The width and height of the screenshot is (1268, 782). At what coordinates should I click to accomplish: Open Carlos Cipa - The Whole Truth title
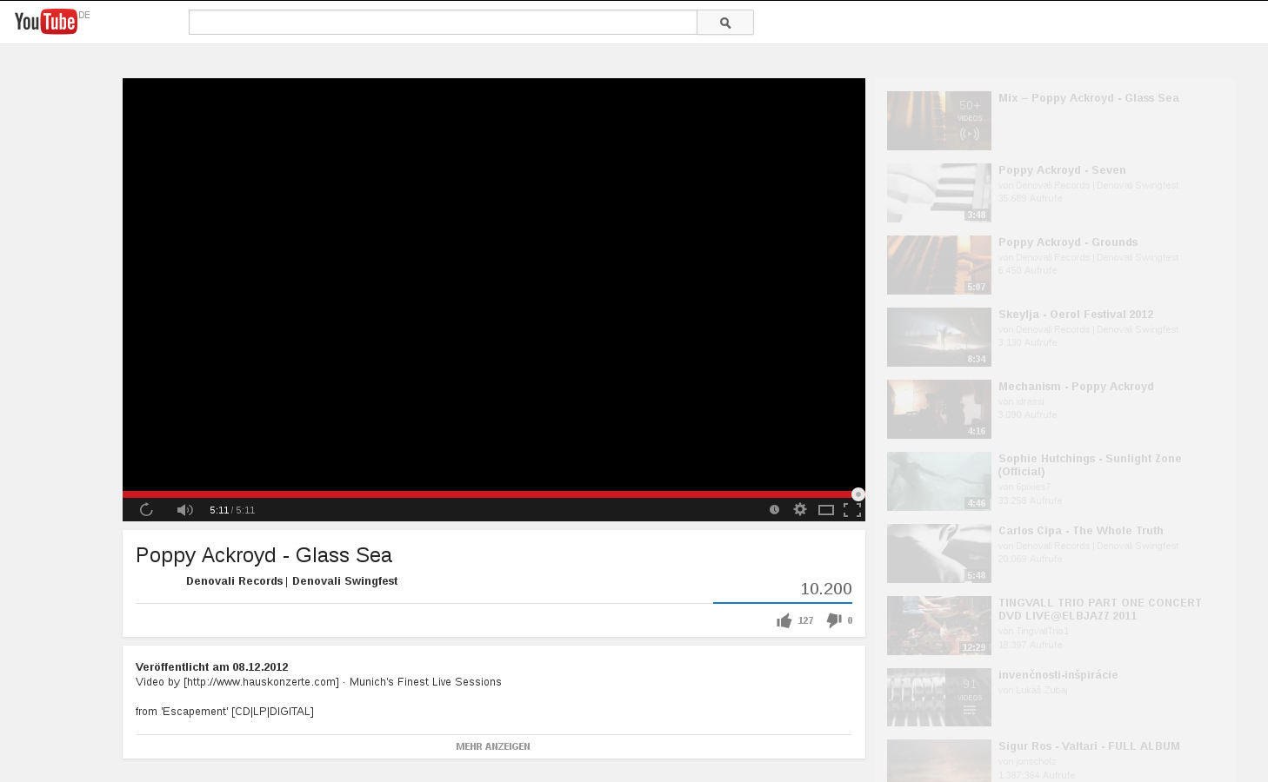click(1081, 531)
